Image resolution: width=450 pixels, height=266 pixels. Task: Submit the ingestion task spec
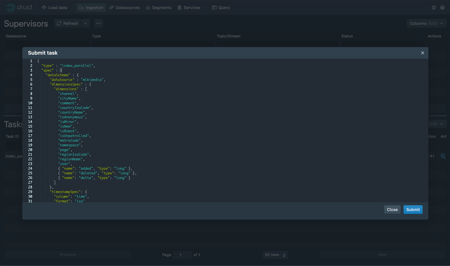coord(413,210)
